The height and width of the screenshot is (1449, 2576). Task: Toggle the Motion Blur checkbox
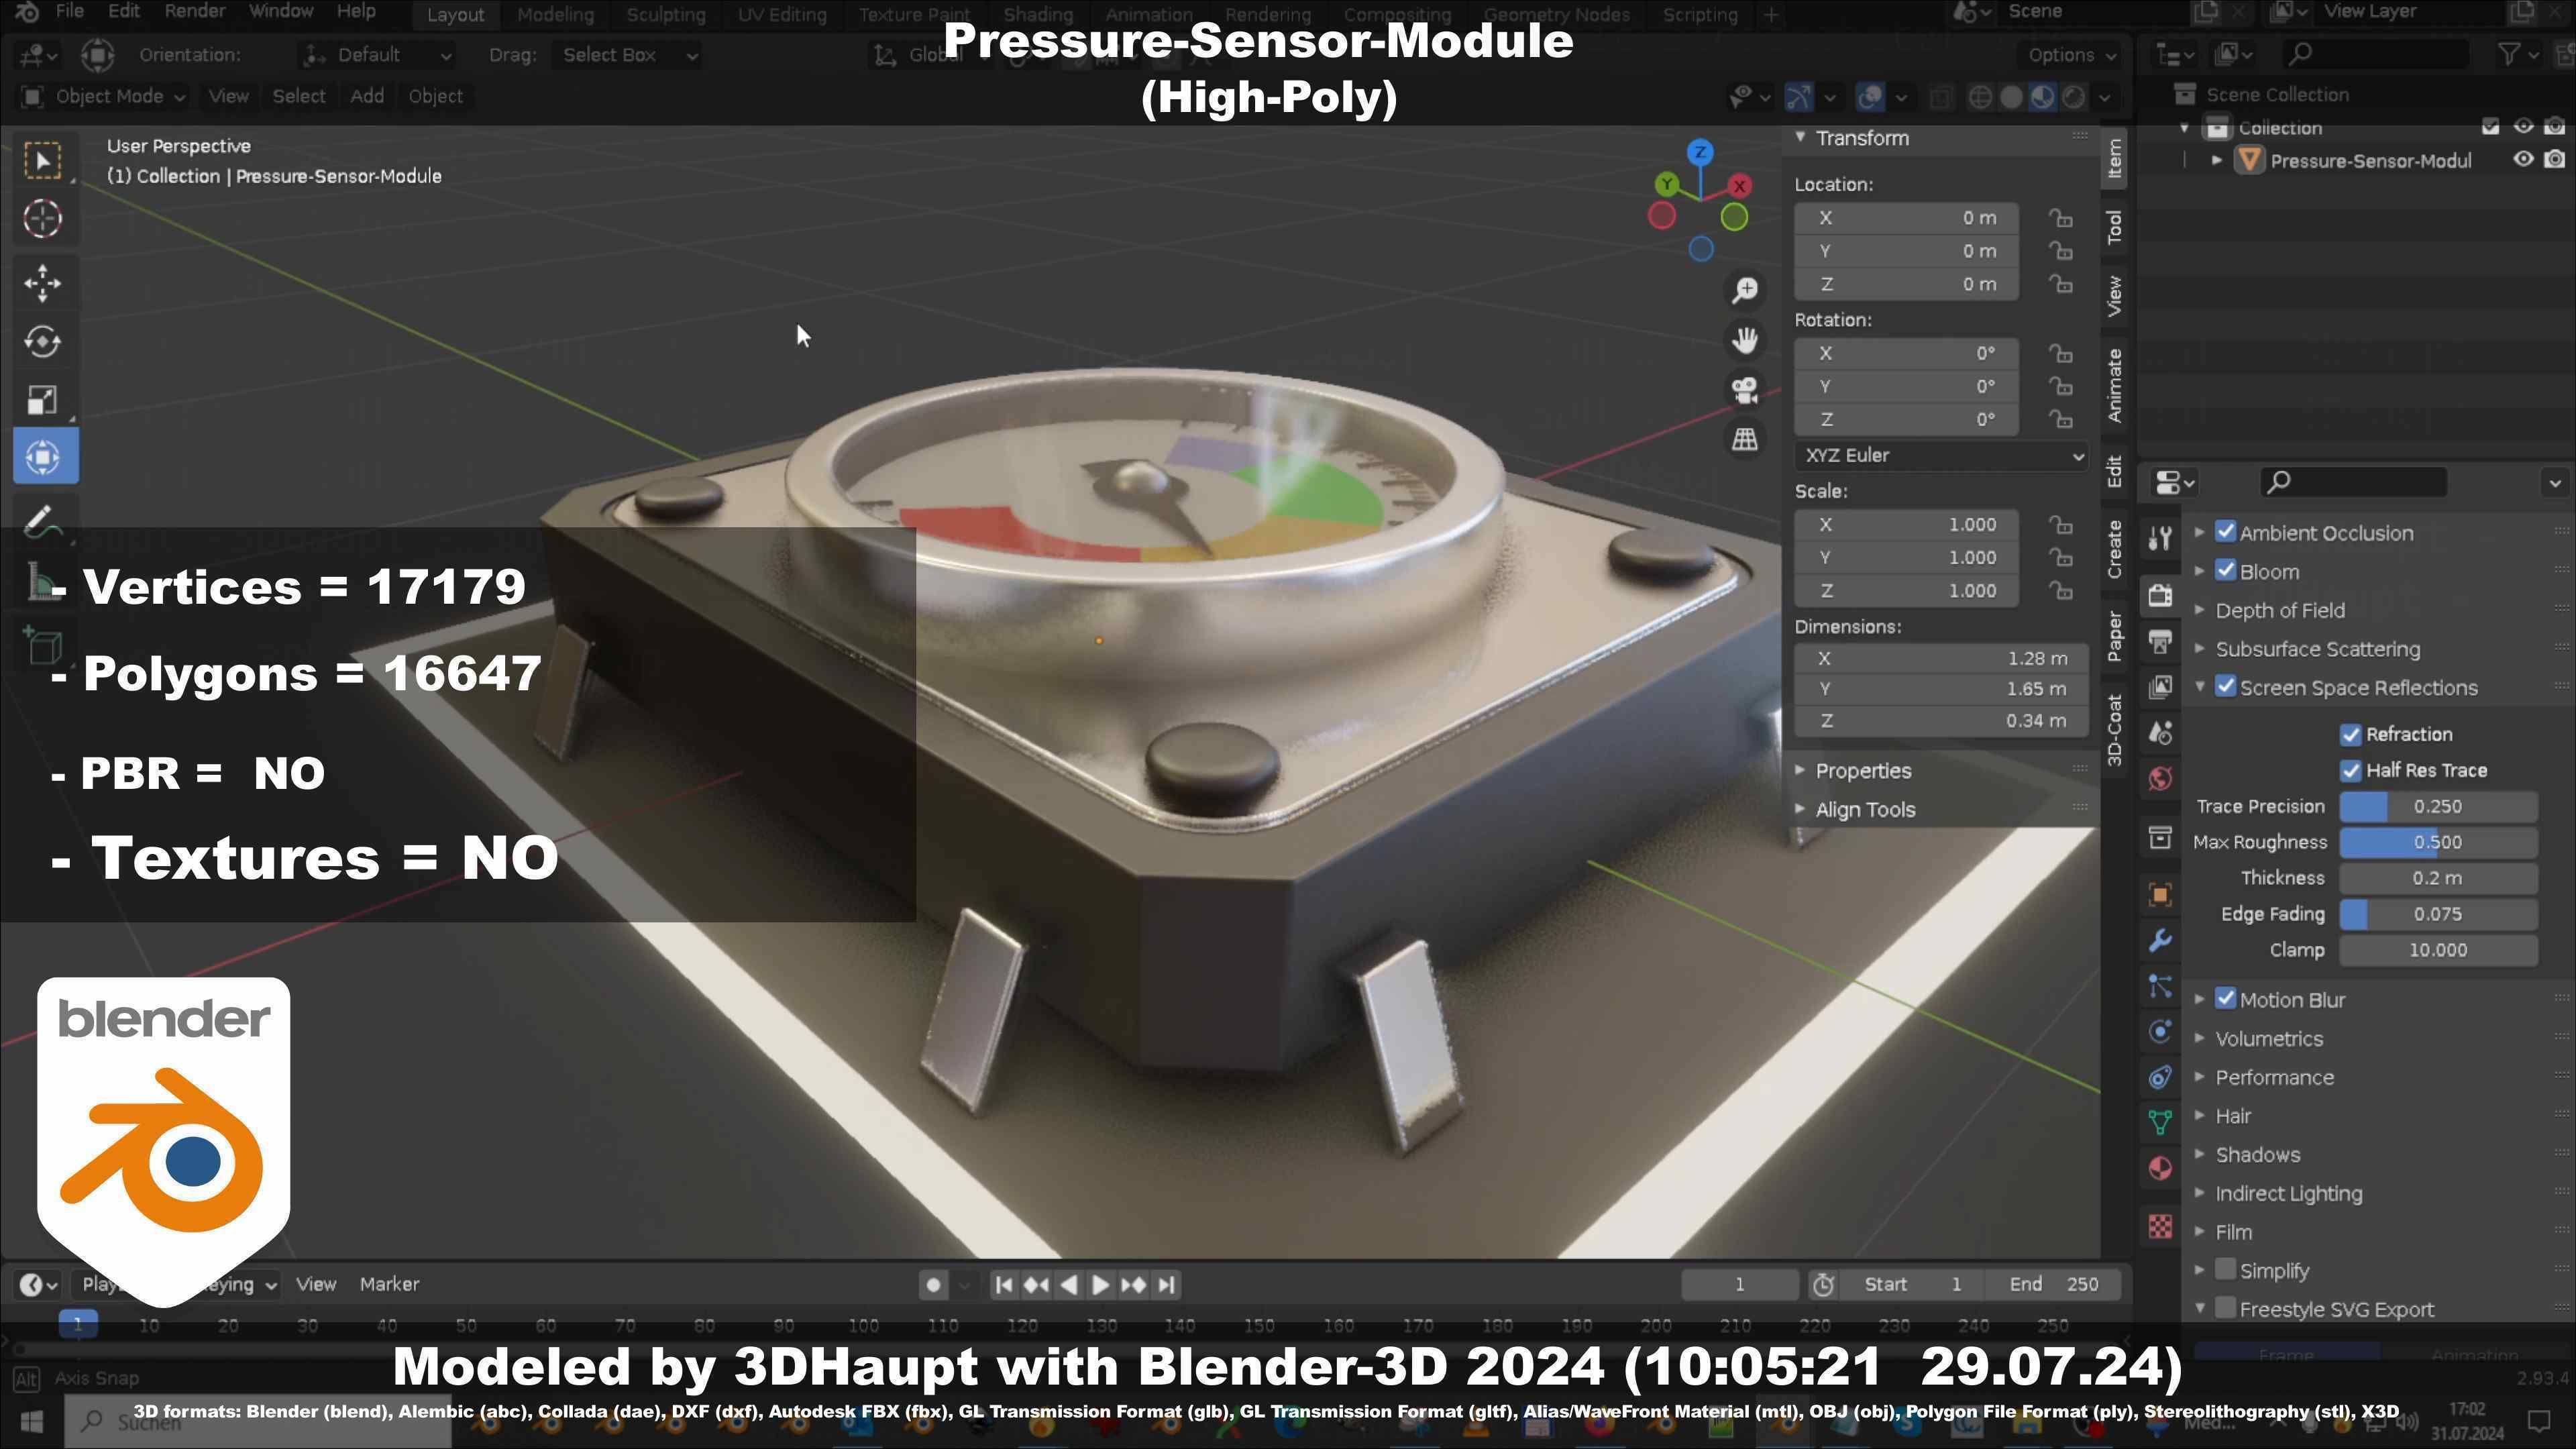pos(2226,999)
